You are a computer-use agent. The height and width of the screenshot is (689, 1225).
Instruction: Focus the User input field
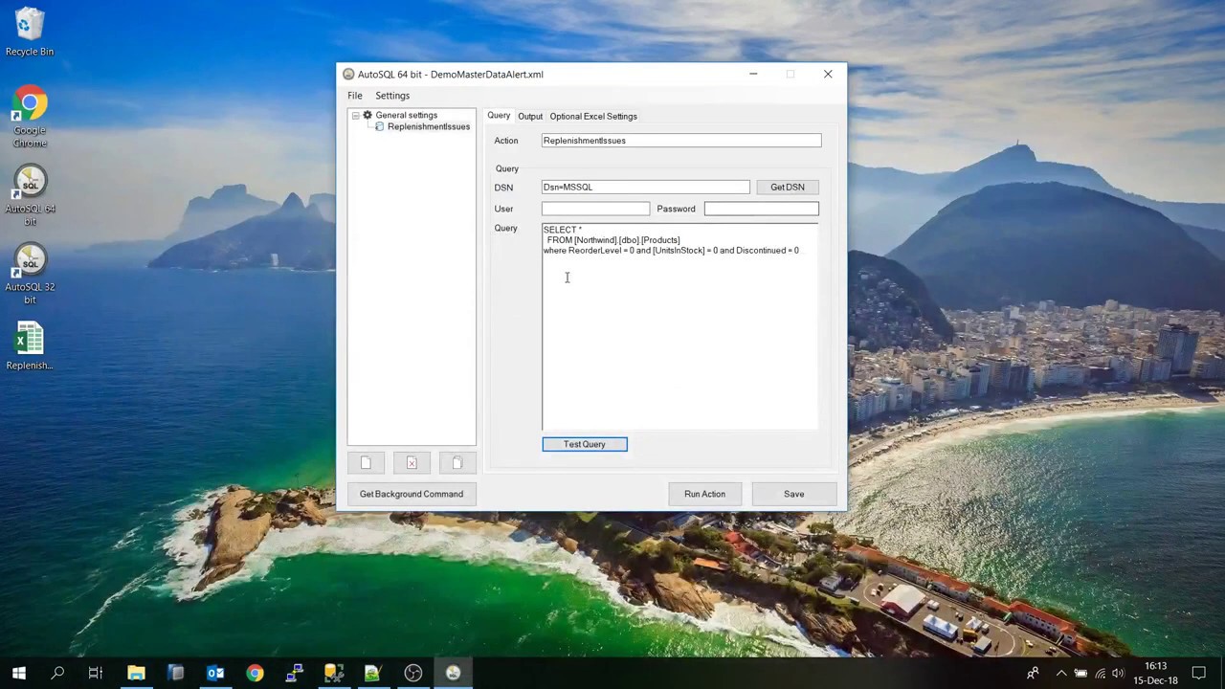[x=595, y=209]
